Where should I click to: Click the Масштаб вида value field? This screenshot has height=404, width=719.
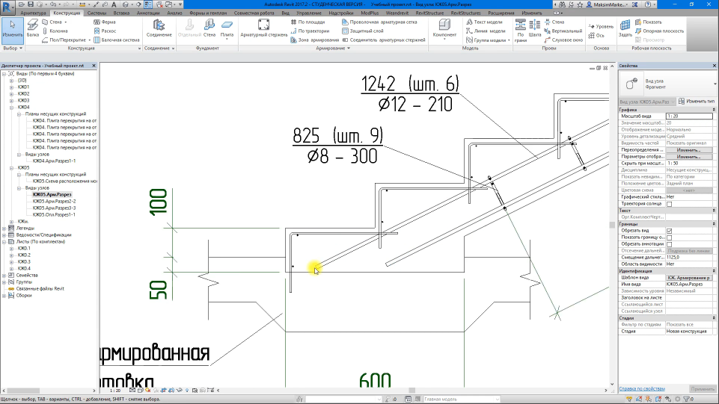click(x=689, y=116)
